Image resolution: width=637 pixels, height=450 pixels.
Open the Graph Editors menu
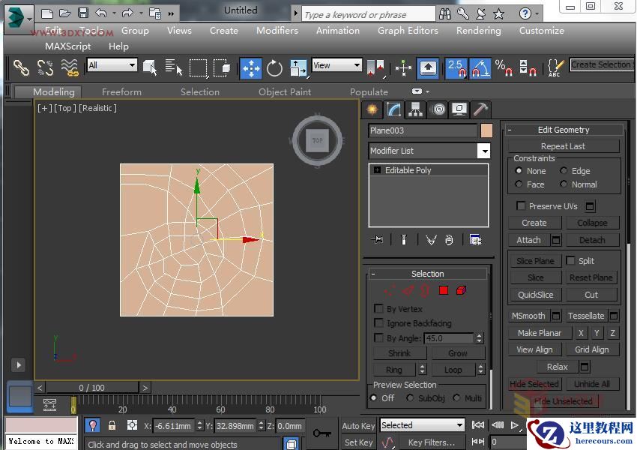point(407,31)
